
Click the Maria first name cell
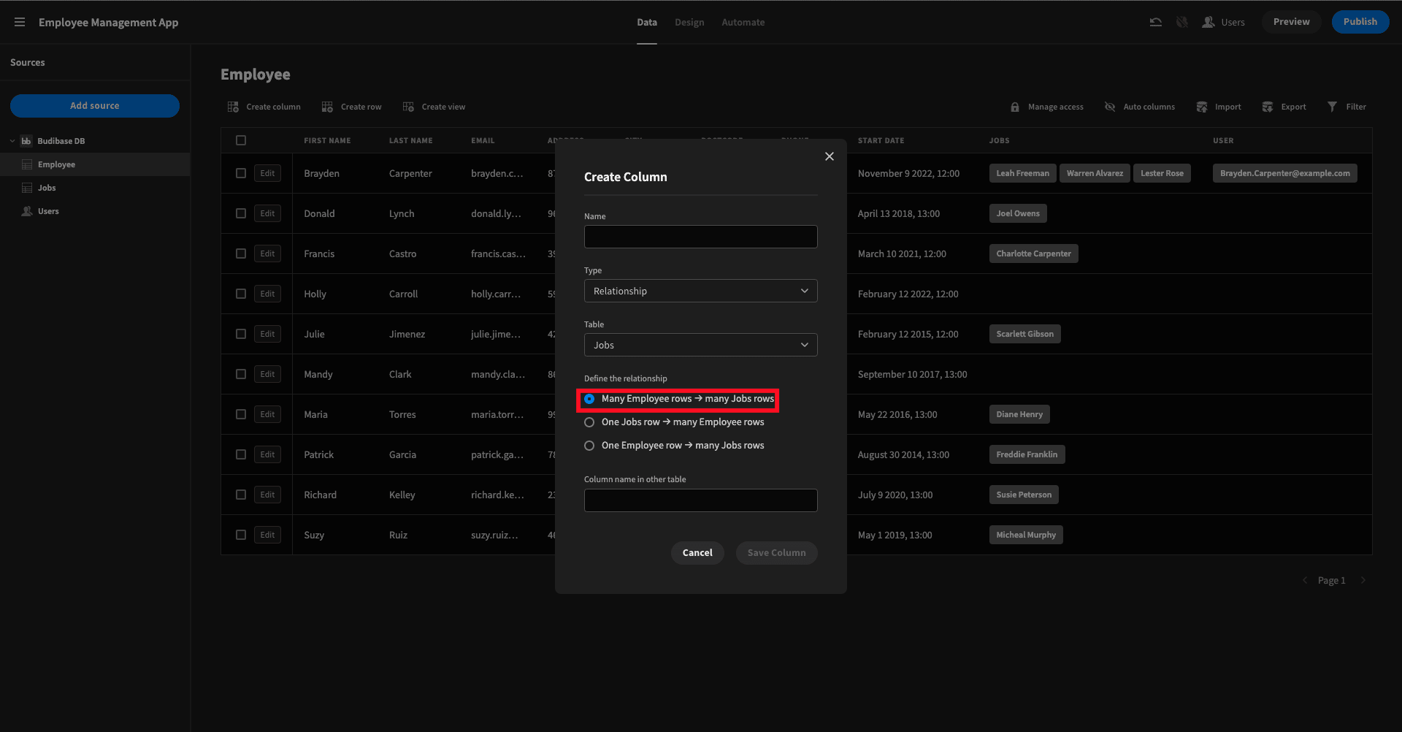pyautogui.click(x=315, y=414)
